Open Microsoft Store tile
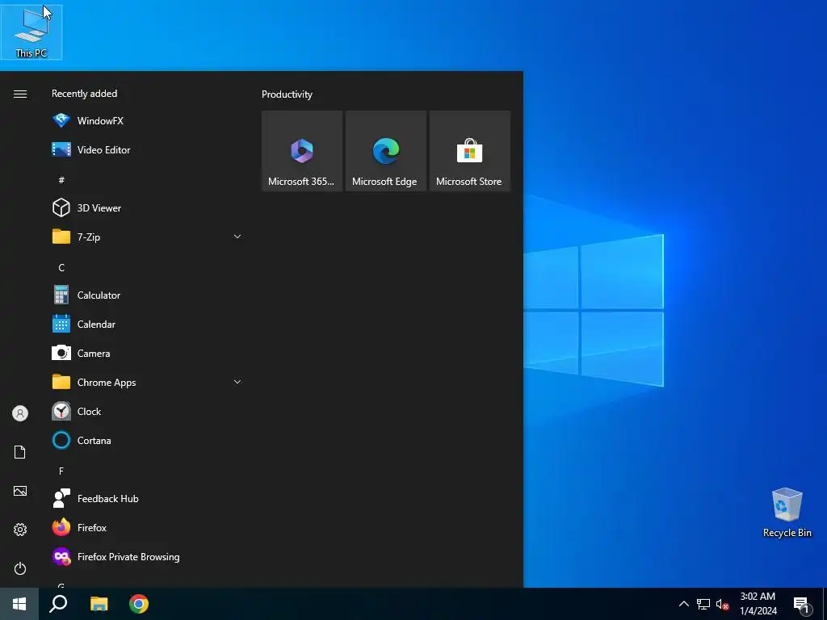The height and width of the screenshot is (620, 827). (x=469, y=151)
